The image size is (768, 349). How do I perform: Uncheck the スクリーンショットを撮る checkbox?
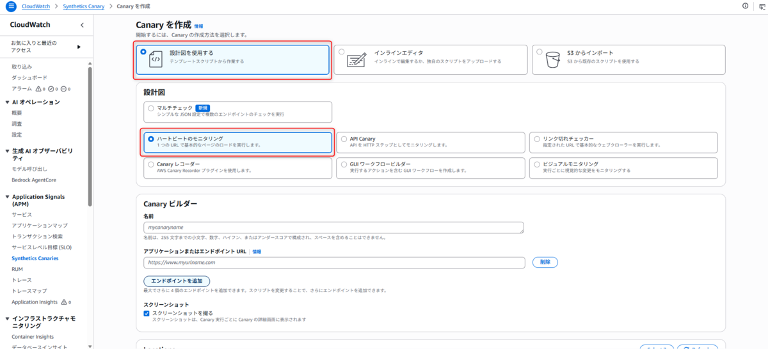click(147, 313)
